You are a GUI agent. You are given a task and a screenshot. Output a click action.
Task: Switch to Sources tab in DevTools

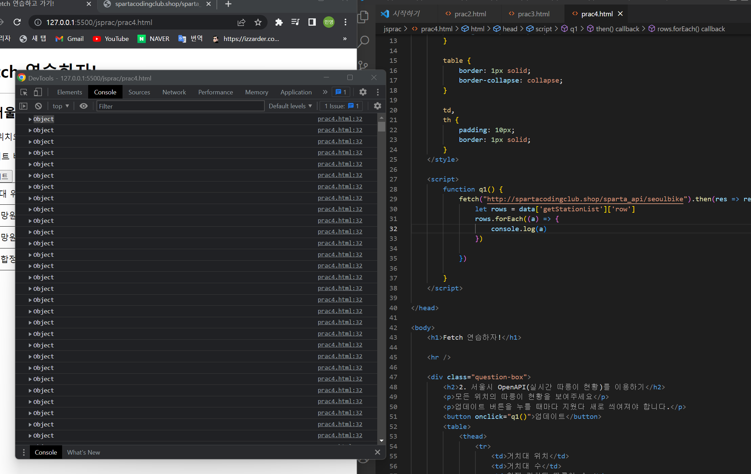(139, 92)
